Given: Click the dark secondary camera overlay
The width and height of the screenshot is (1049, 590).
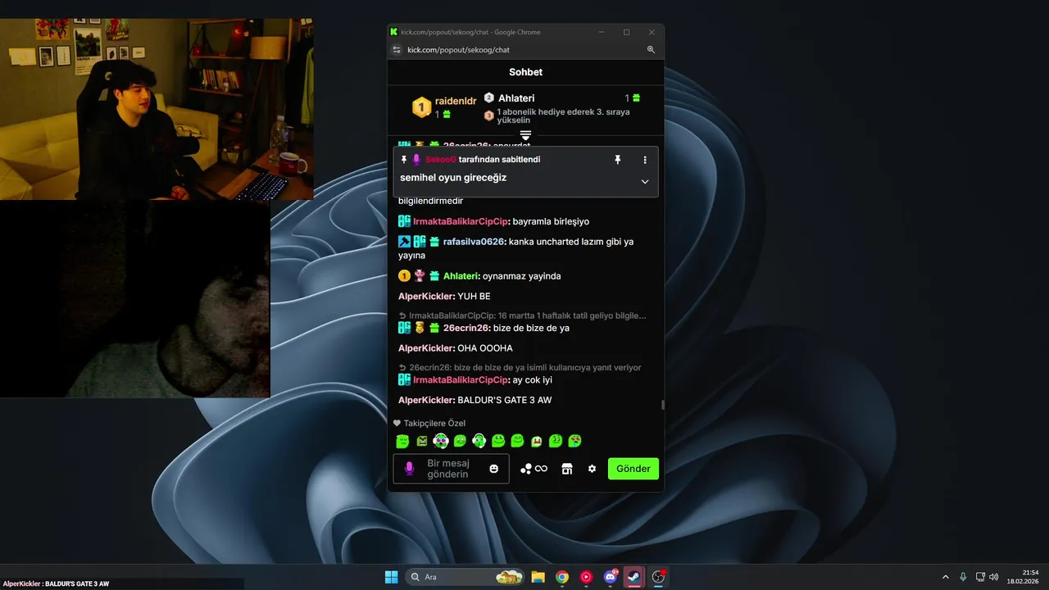Looking at the screenshot, I should point(135,299).
